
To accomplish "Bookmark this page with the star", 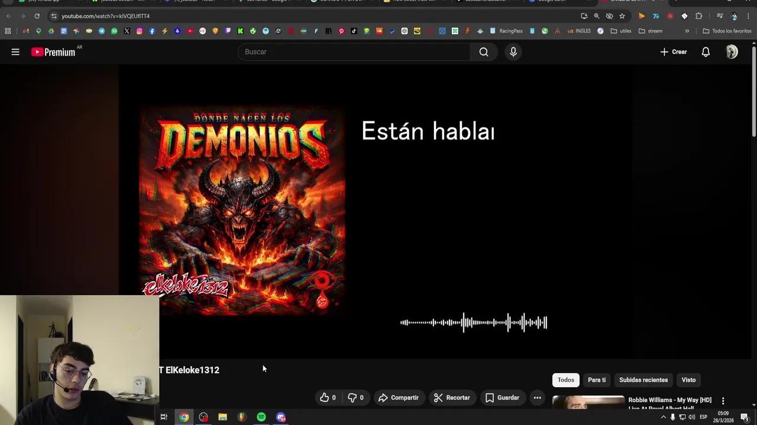I will pyautogui.click(x=622, y=16).
